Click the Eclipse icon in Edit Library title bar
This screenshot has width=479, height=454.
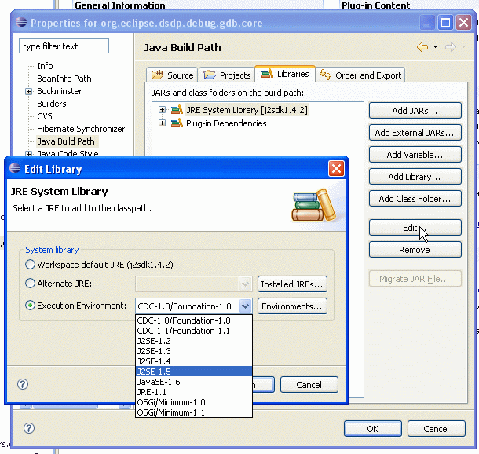tap(15, 168)
